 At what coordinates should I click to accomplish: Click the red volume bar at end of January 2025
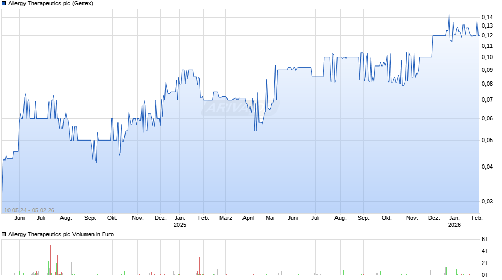click(199, 266)
